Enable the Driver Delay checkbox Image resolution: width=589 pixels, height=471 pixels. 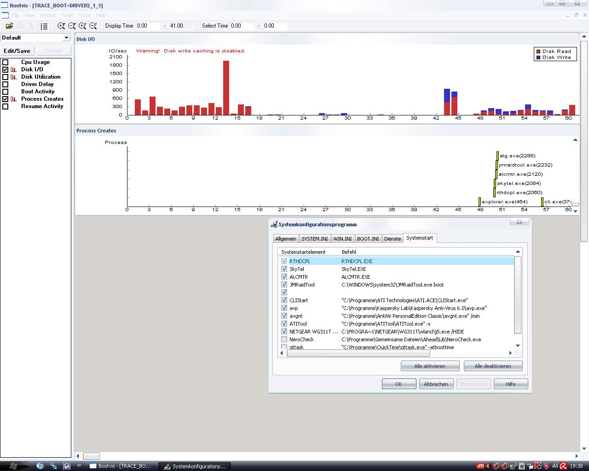pyautogui.click(x=6, y=84)
